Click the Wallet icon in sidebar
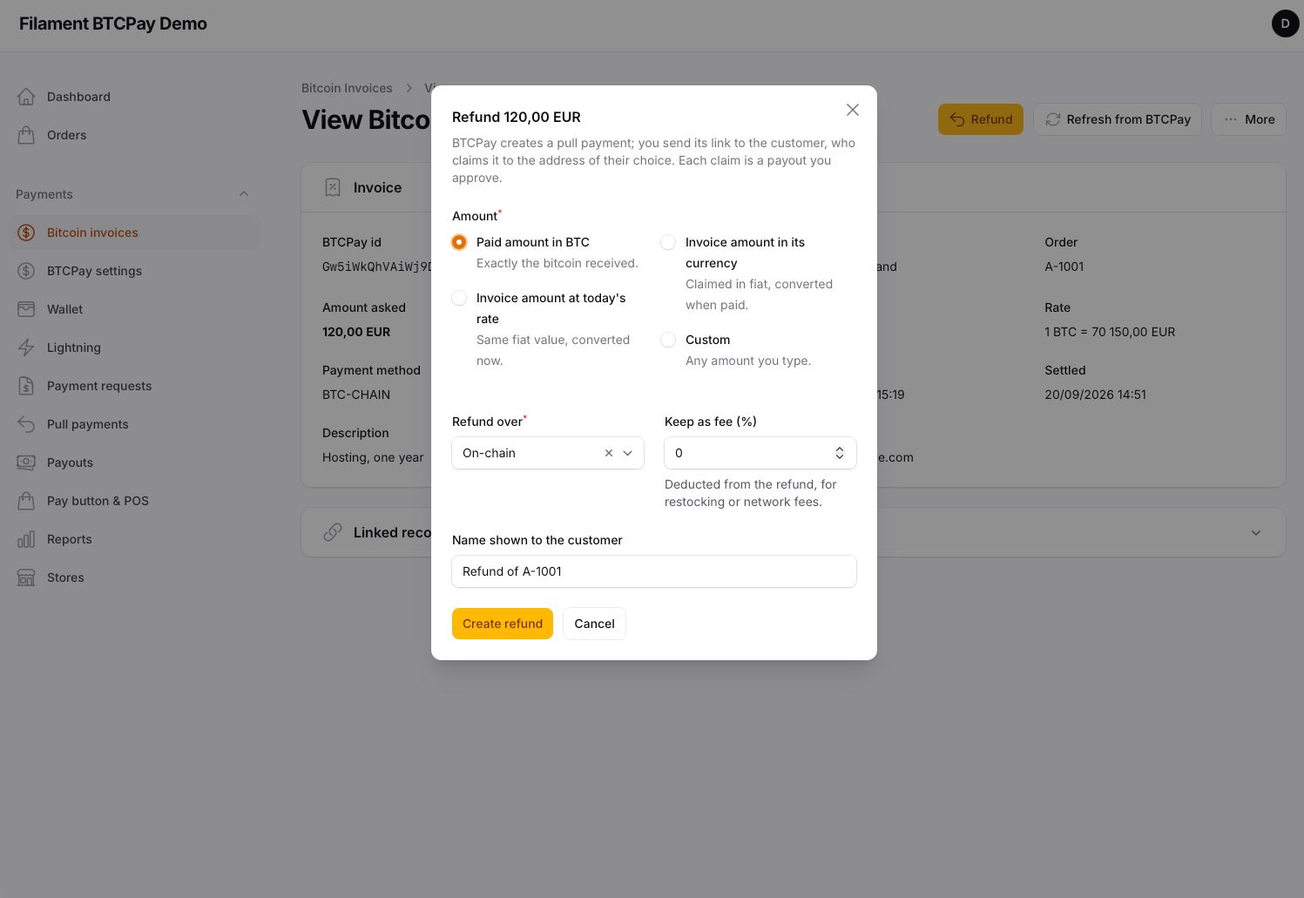The image size is (1304, 898). 26,309
